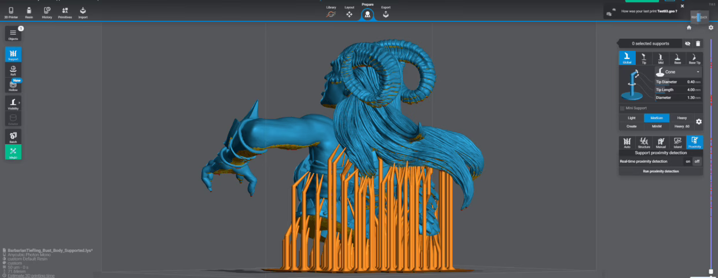The height and width of the screenshot is (278, 718).
Task: Delete selected supports with trash icon
Action: 698,43
